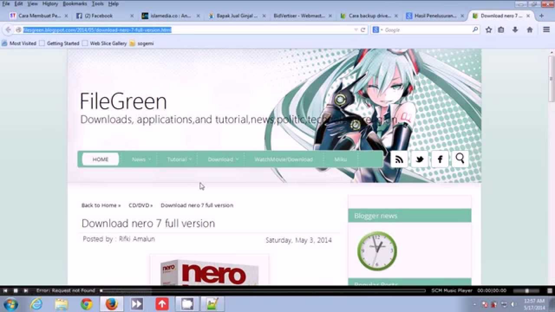555x312 pixels.
Task: Open the URL bar history dropdown
Action: (x=356, y=30)
